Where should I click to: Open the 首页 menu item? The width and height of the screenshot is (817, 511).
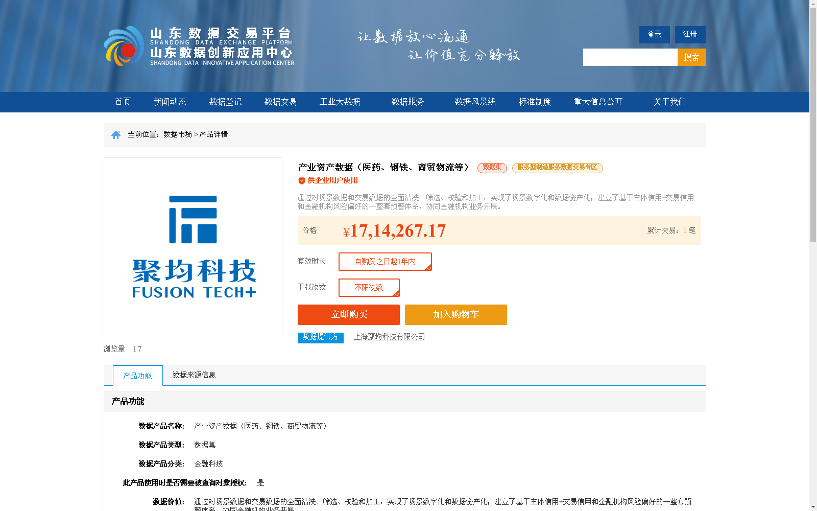[123, 102]
